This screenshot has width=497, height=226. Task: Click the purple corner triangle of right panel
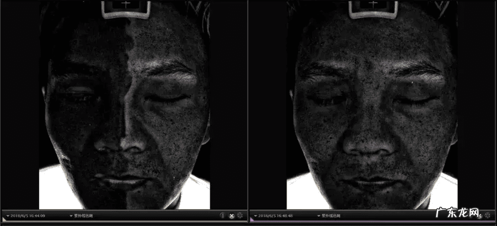[252, 220]
